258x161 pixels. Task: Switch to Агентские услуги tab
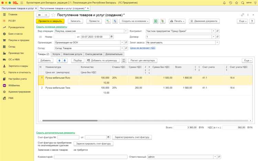tap(73, 54)
